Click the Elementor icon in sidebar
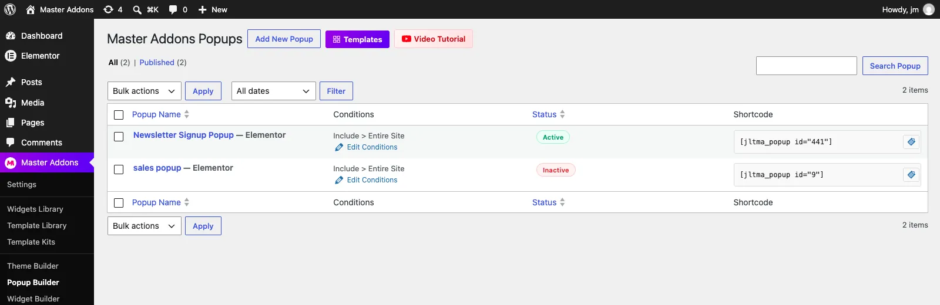This screenshot has height=305, width=940. point(11,56)
